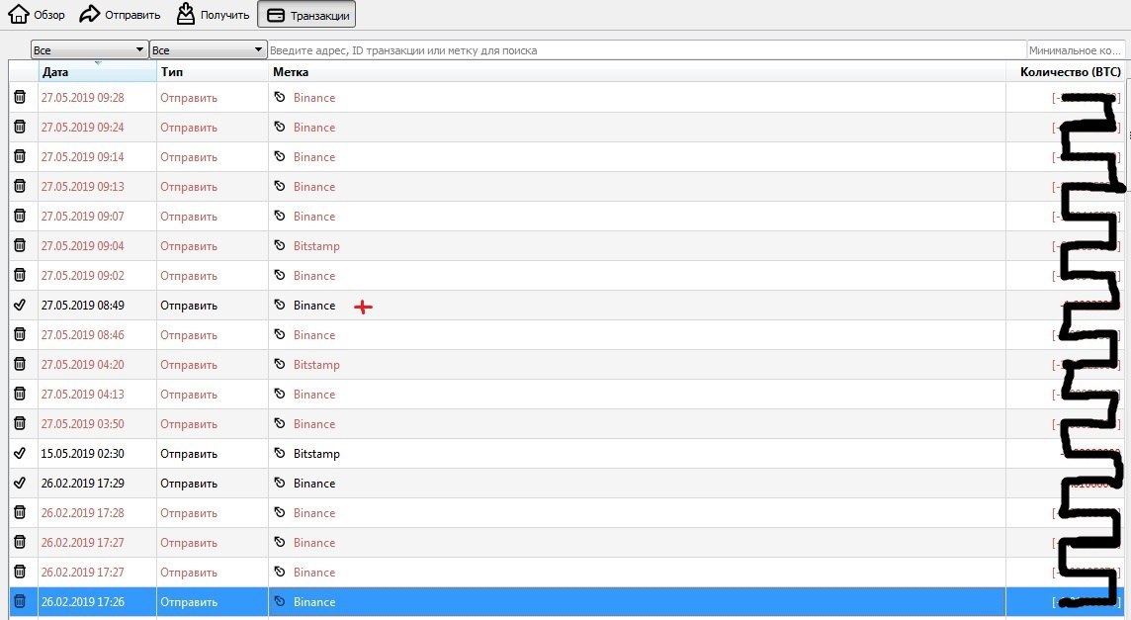This screenshot has width=1131, height=620.
Task: Click trash status icon of 27.05.2019 09:02 row
Action: coord(20,275)
